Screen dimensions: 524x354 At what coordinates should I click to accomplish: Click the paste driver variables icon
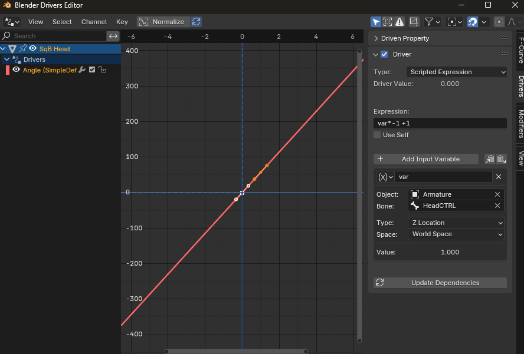[501, 159]
